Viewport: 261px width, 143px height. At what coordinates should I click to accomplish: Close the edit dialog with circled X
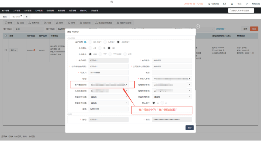198,26
